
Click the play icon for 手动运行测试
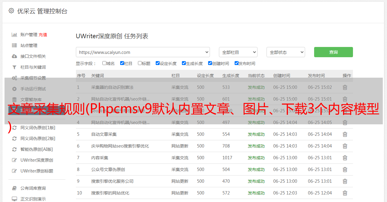tap(14, 89)
